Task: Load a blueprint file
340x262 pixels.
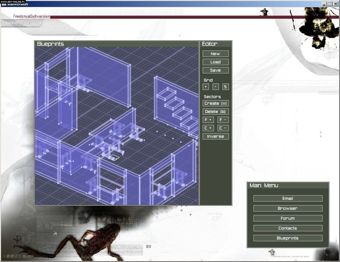Action: [216, 62]
